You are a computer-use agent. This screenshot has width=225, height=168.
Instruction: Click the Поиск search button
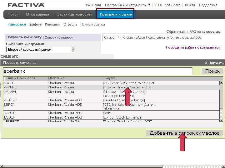tap(212, 71)
